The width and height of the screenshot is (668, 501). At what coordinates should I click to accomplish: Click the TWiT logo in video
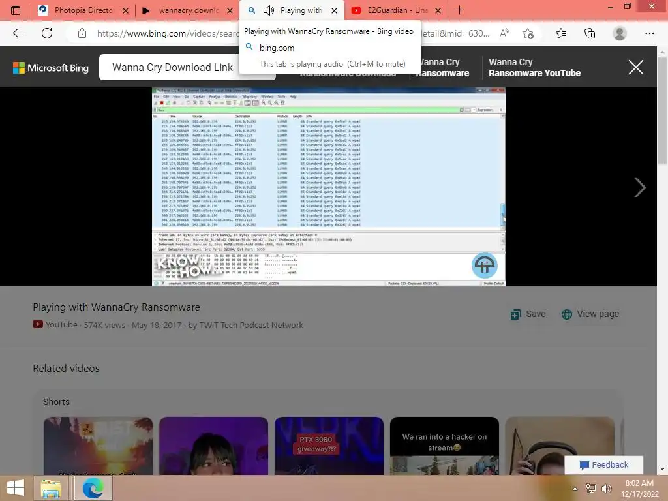click(x=485, y=266)
